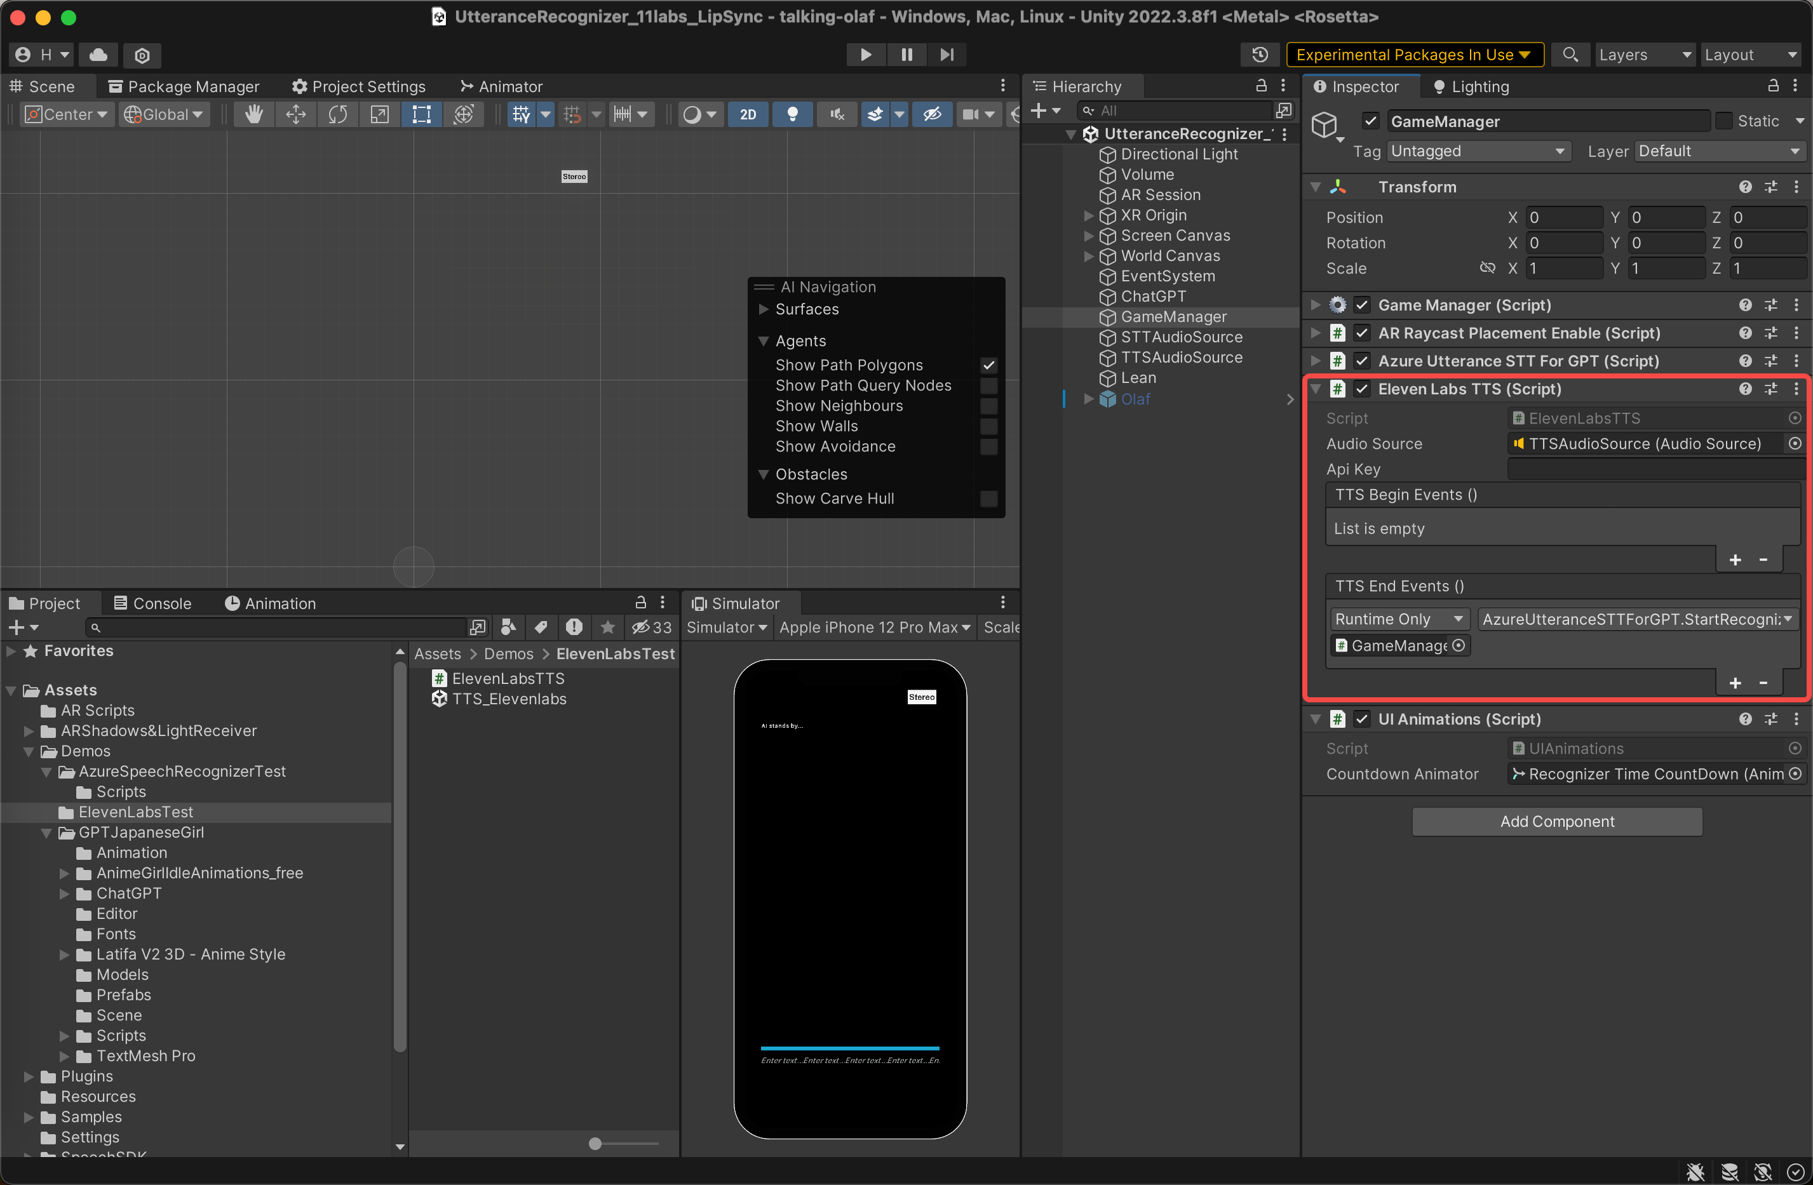Image resolution: width=1813 pixels, height=1185 pixels.
Task: Toggle 2D scene view mode
Action: [747, 114]
